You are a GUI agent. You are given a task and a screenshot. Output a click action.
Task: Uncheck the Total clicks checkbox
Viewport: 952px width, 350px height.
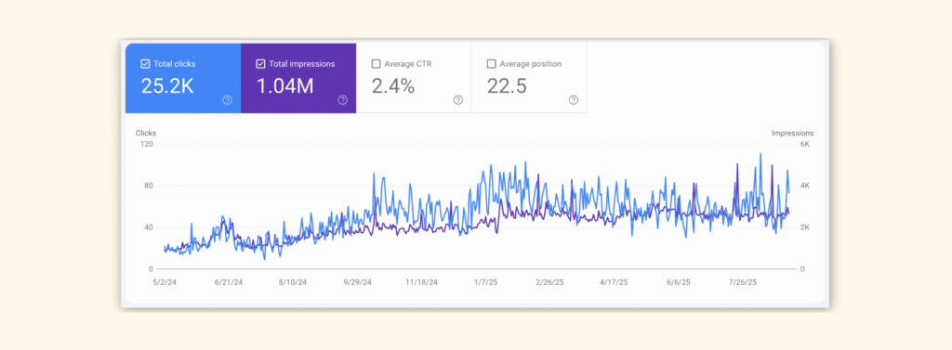click(145, 64)
